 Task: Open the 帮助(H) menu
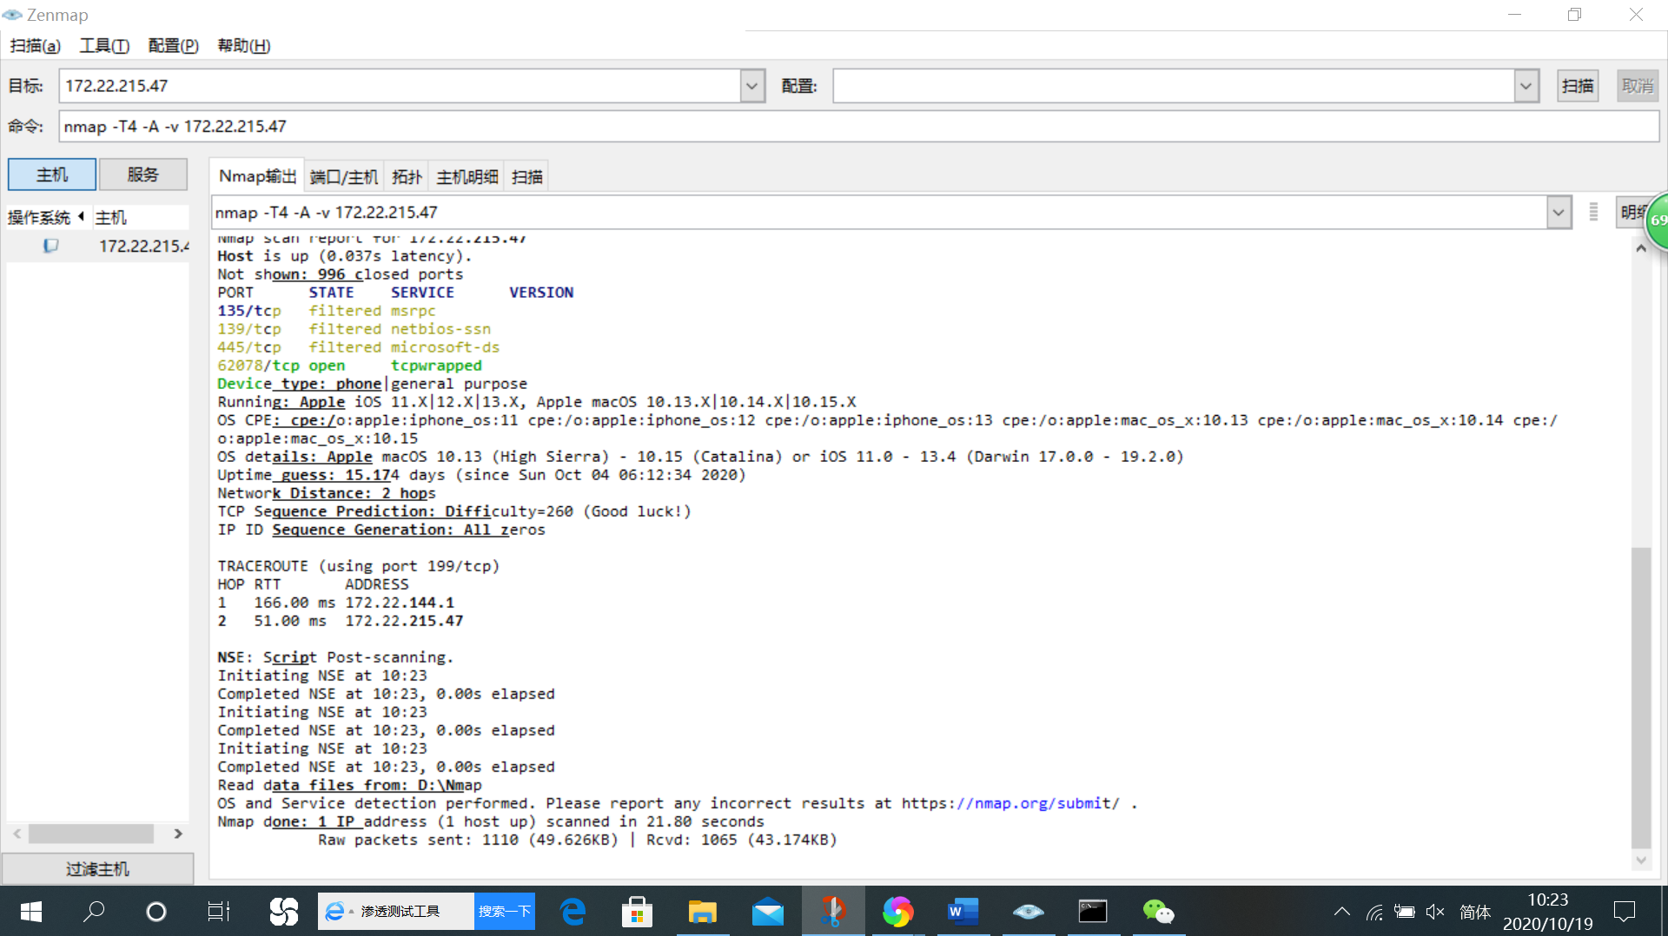244,45
